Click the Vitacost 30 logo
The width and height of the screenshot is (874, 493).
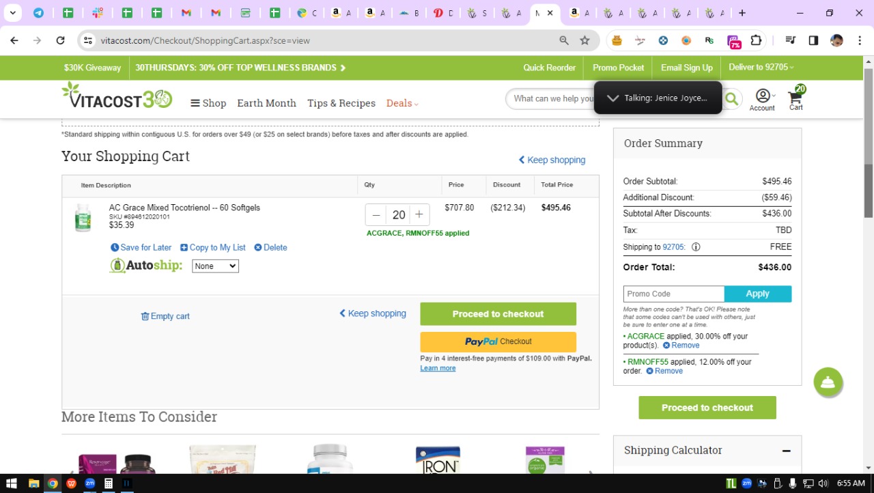coord(117,96)
